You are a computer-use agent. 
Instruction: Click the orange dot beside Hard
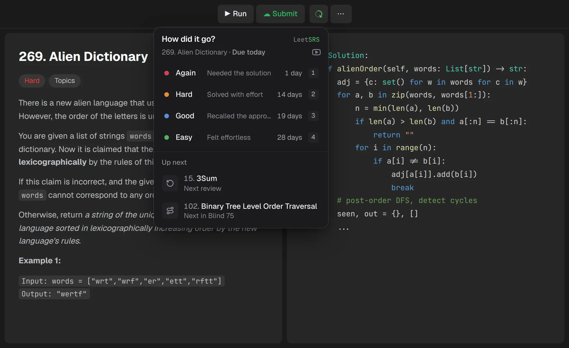[167, 95]
